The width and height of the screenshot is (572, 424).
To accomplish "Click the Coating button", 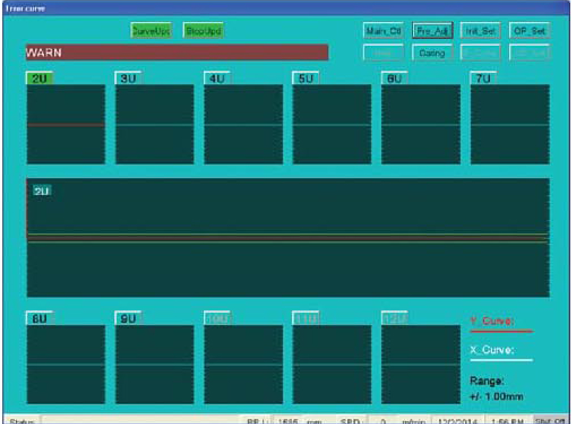I will coord(432,53).
